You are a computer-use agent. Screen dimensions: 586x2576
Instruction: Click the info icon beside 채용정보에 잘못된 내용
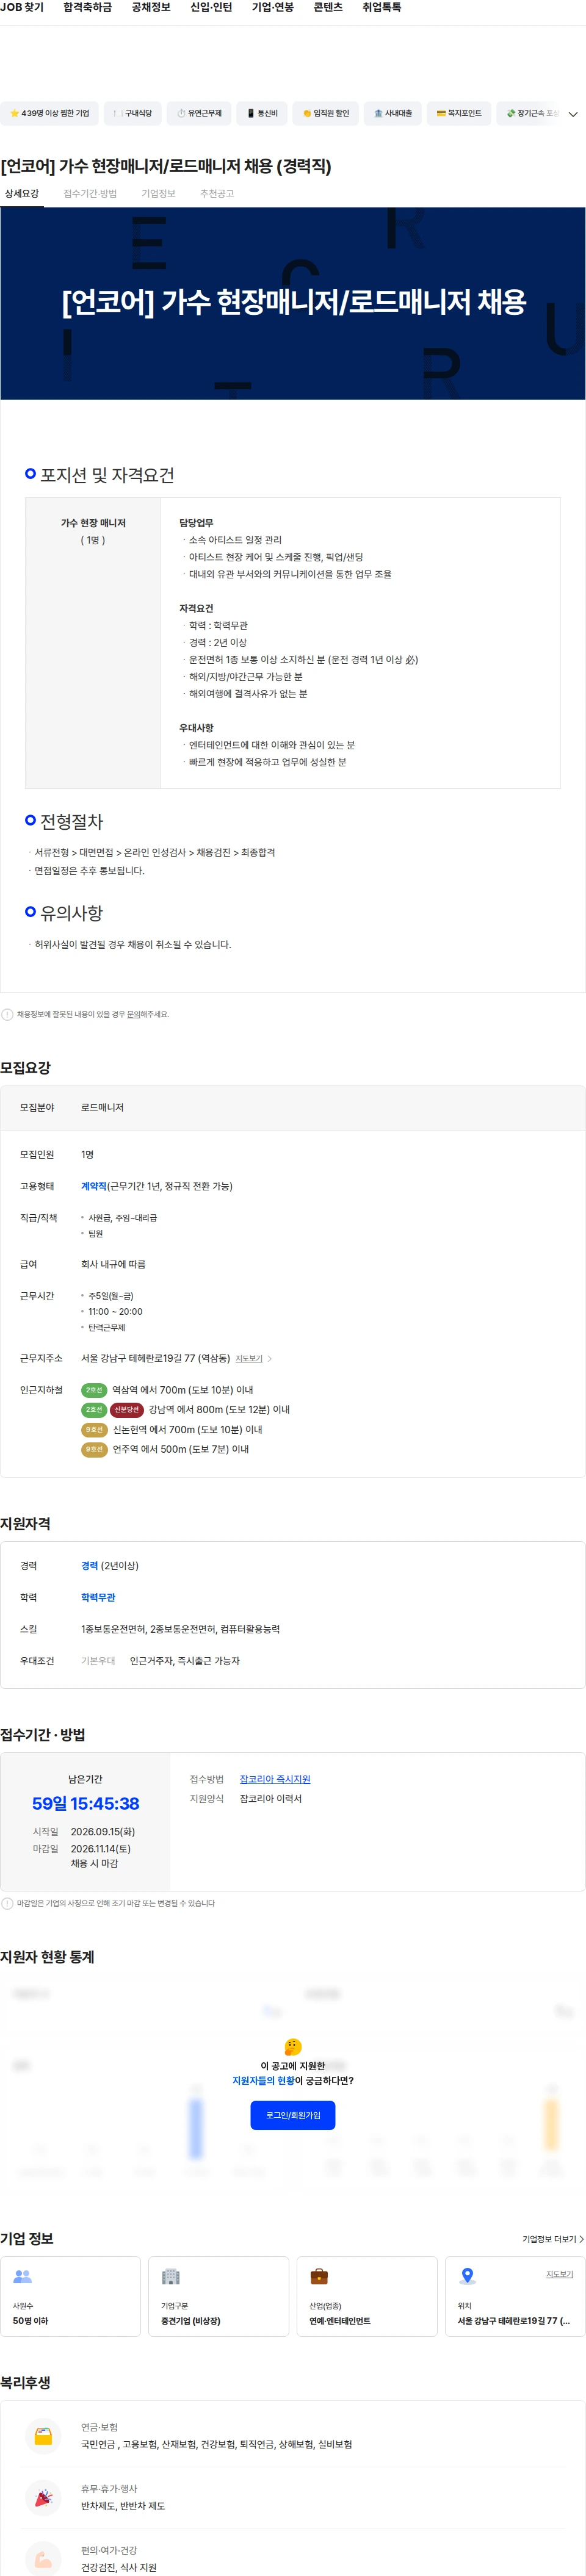pos(7,1014)
